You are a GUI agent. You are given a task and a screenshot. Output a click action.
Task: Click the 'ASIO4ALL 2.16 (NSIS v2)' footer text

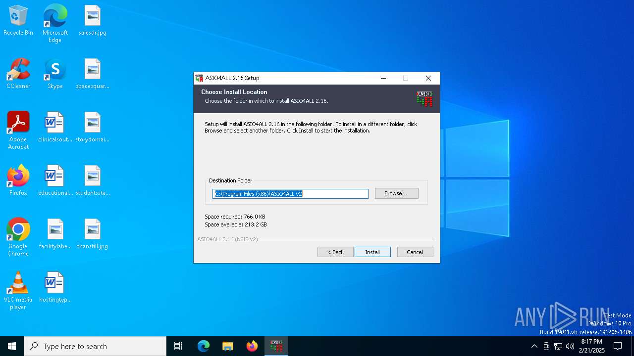(x=227, y=239)
